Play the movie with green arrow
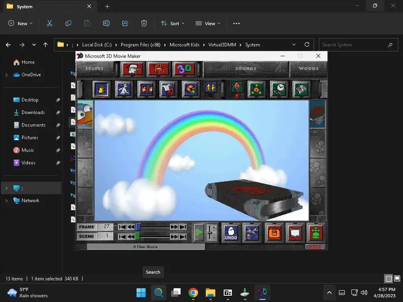This screenshot has width=403, height=302. [199, 233]
